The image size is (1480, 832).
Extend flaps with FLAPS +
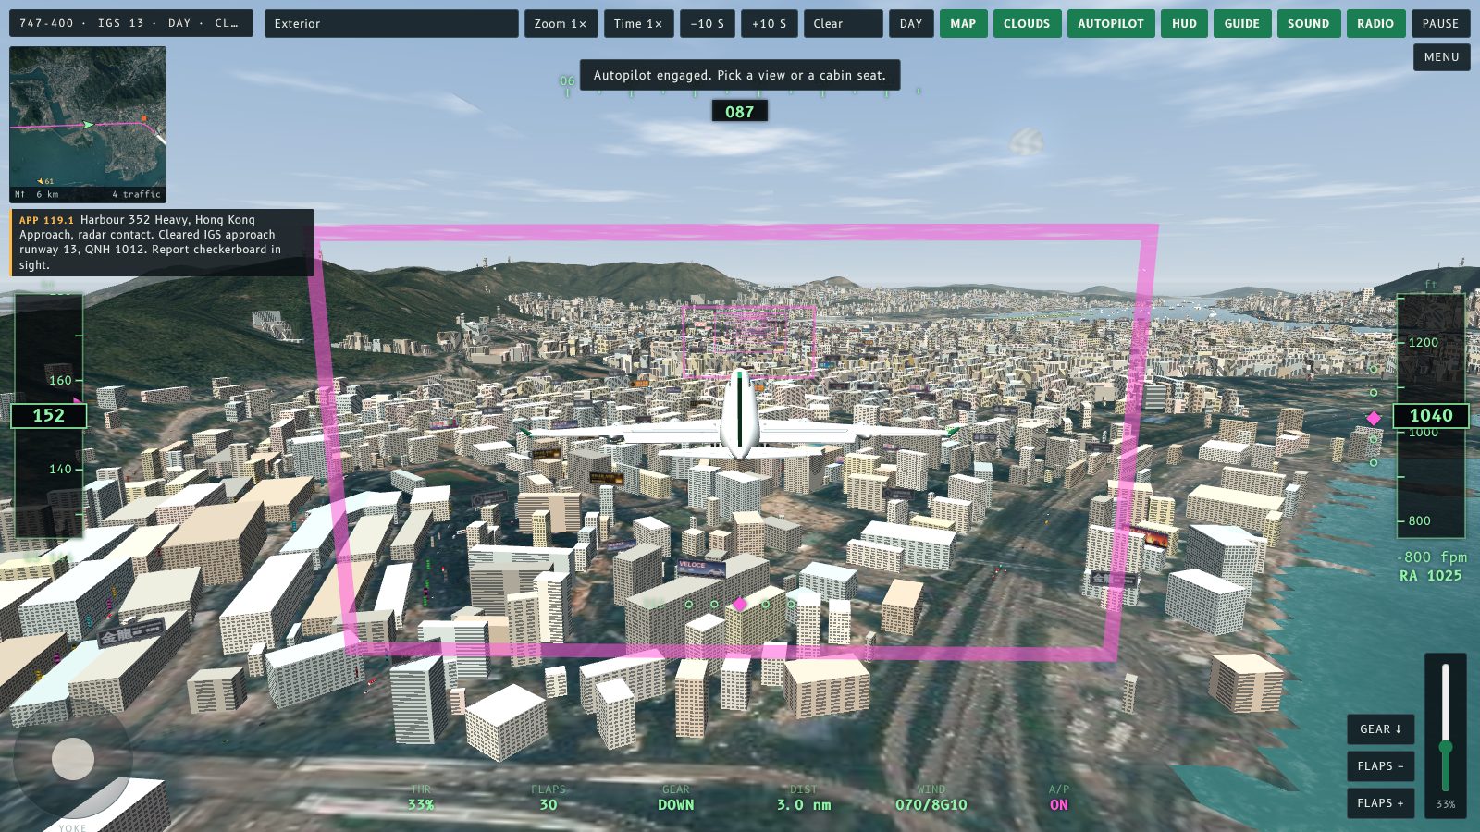tap(1380, 803)
